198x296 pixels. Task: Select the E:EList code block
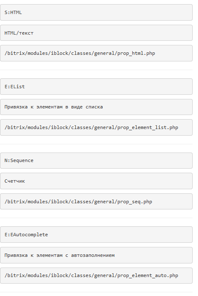(x=96, y=87)
